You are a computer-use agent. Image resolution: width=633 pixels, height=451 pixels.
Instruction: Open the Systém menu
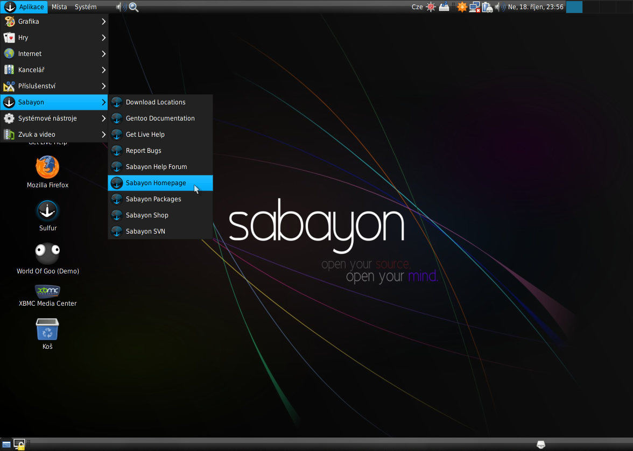(x=86, y=7)
